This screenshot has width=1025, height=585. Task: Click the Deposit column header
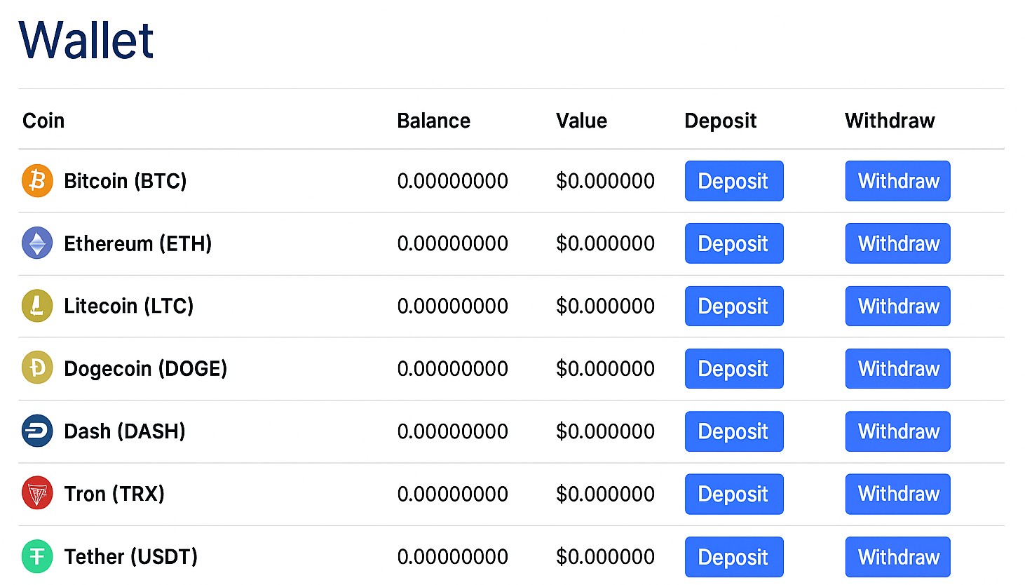[721, 121]
